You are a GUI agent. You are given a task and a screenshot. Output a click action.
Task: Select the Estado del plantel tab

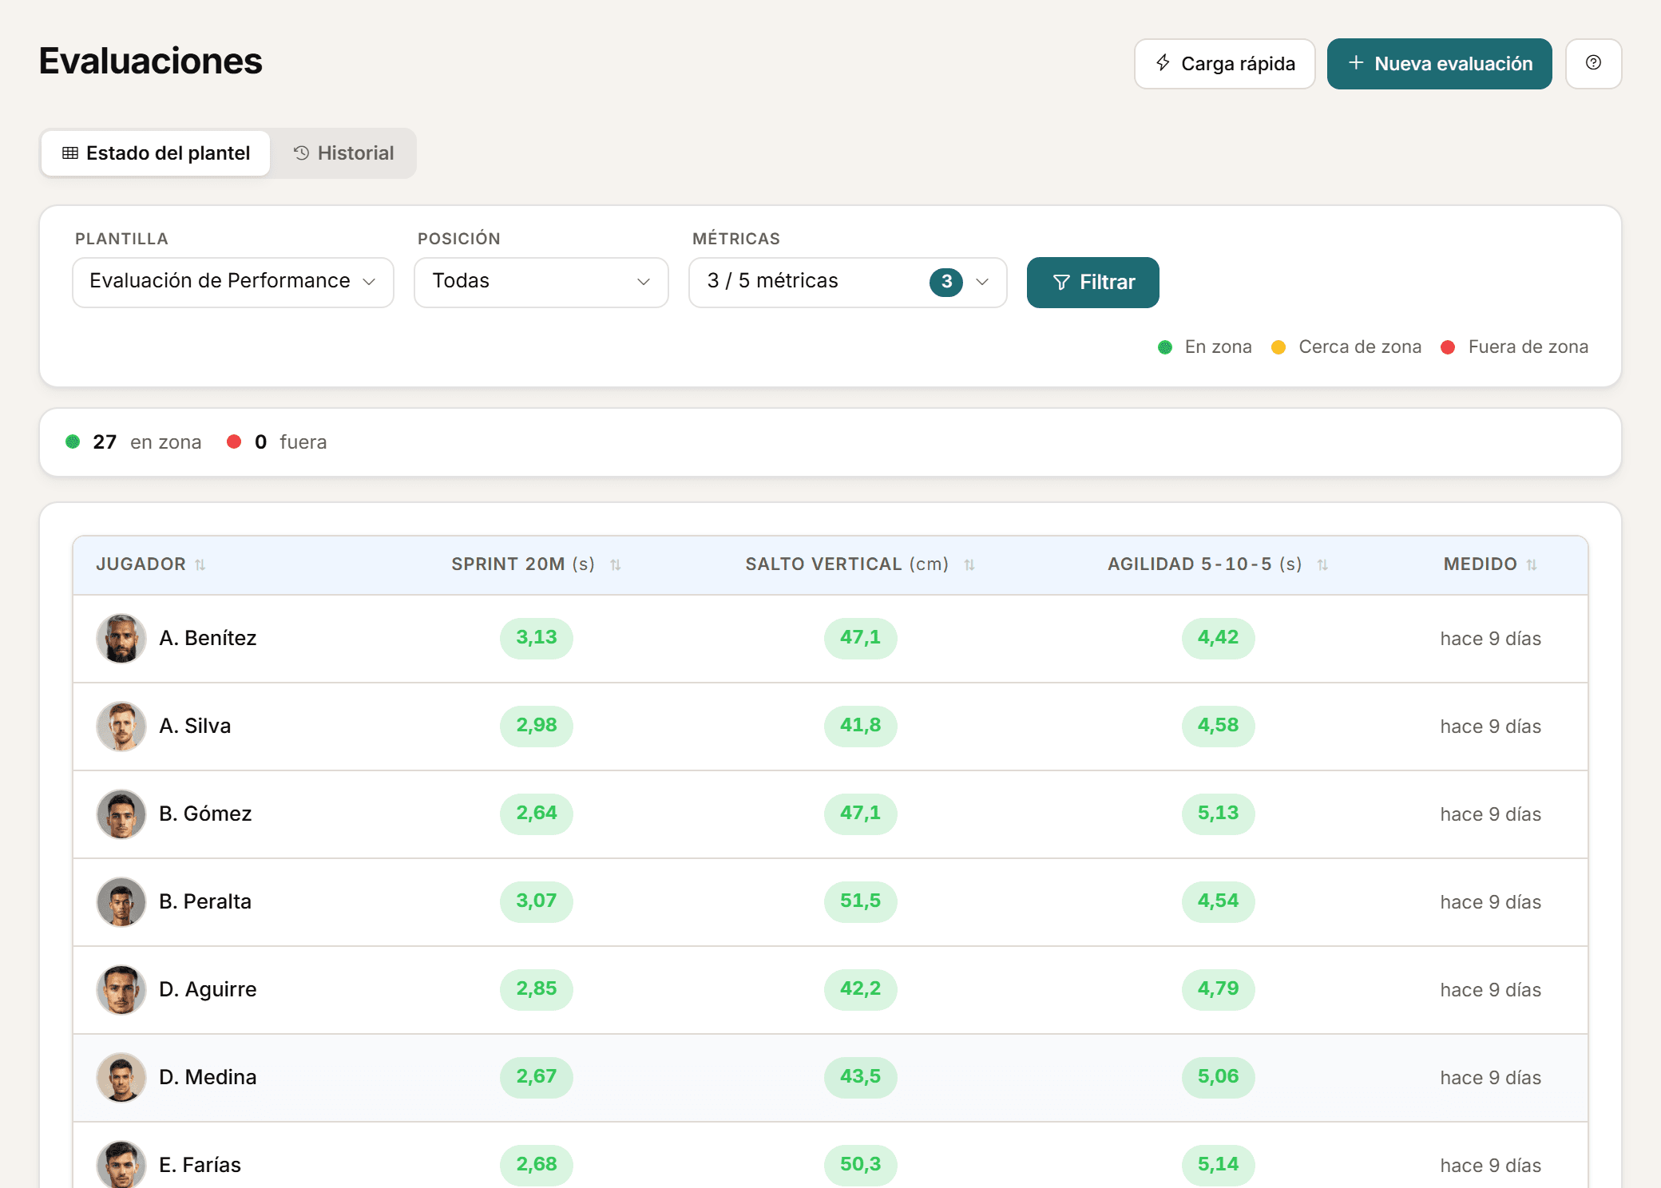point(156,153)
